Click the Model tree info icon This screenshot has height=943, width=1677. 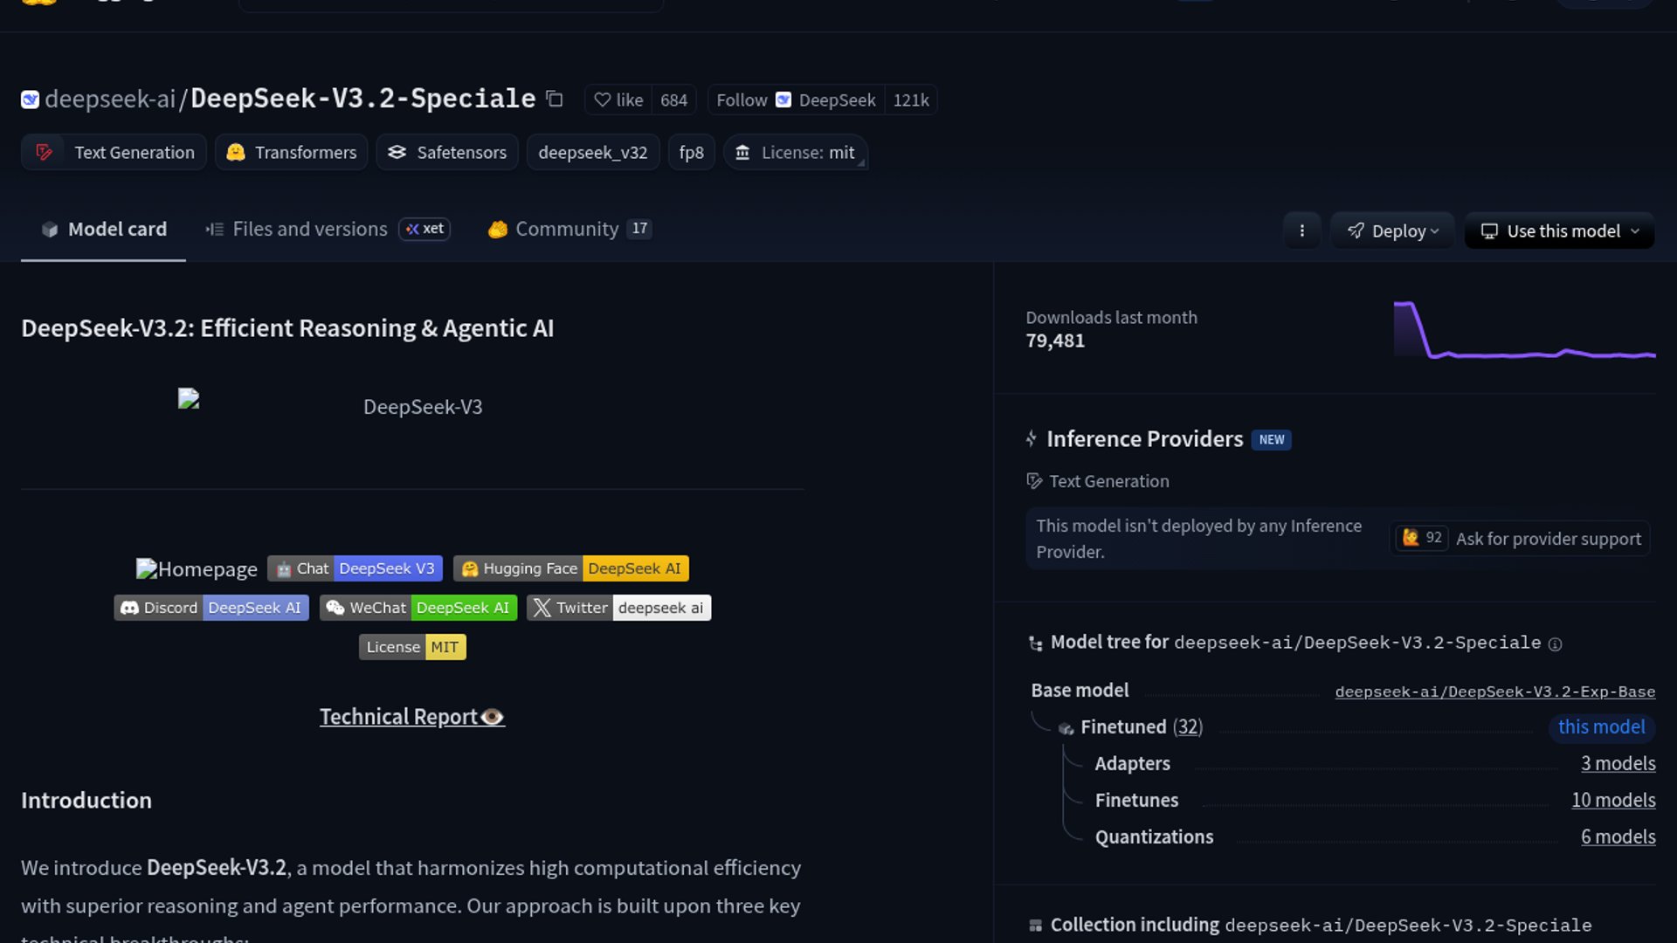1556,644
